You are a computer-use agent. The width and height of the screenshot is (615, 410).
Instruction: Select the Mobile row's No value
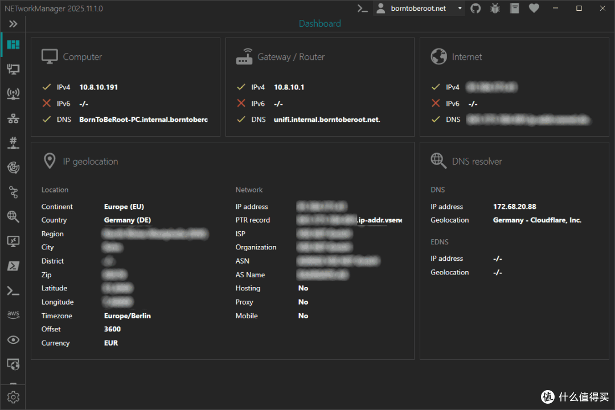click(303, 316)
